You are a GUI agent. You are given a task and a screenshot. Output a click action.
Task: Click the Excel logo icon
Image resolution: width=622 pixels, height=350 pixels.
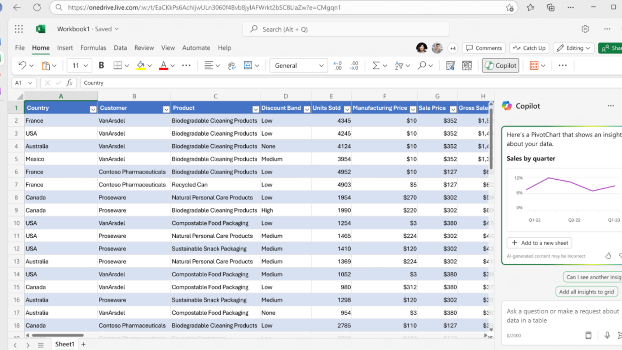[40, 29]
